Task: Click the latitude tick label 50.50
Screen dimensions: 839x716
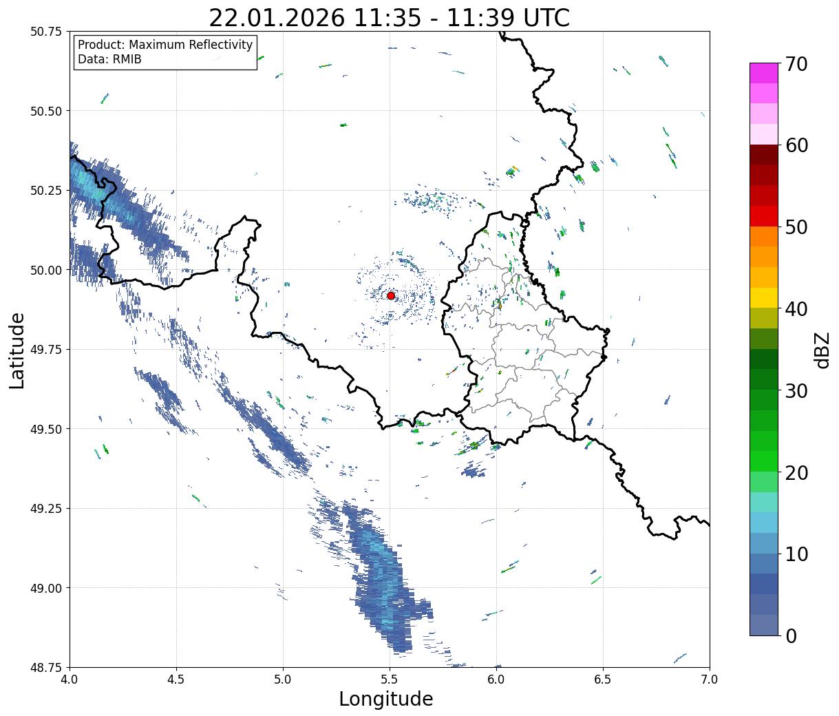Action: click(46, 111)
